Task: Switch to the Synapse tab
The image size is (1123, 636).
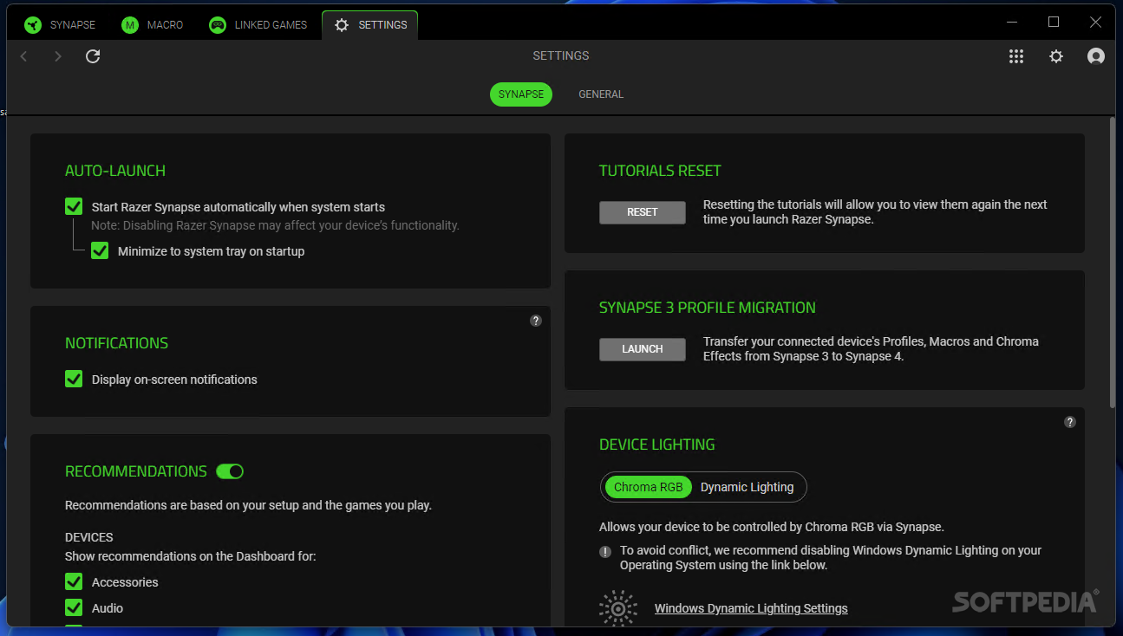Action: [60, 25]
